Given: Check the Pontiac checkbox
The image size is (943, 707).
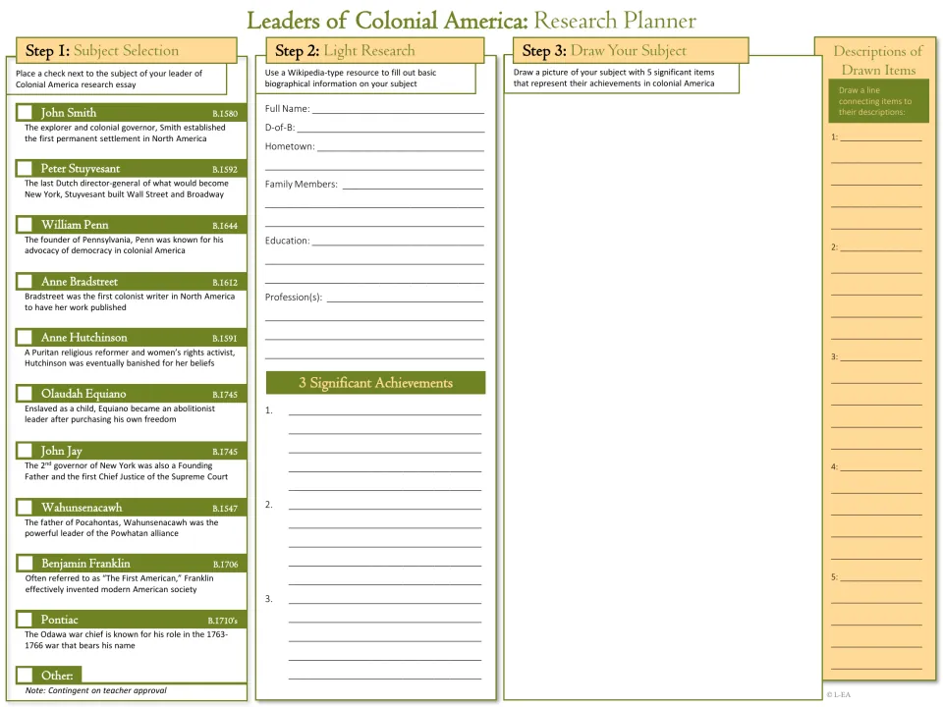Looking at the screenshot, I should click(x=25, y=620).
